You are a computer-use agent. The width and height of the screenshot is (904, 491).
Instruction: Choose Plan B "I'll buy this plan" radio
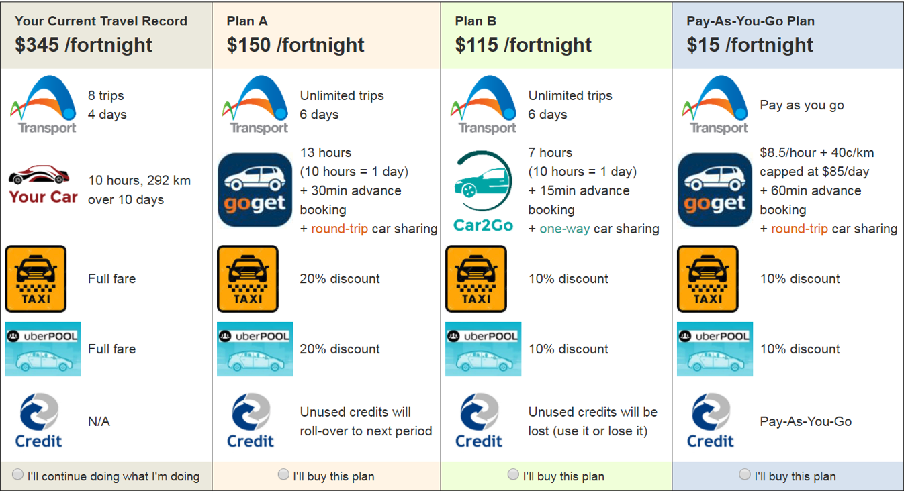pyautogui.click(x=513, y=475)
